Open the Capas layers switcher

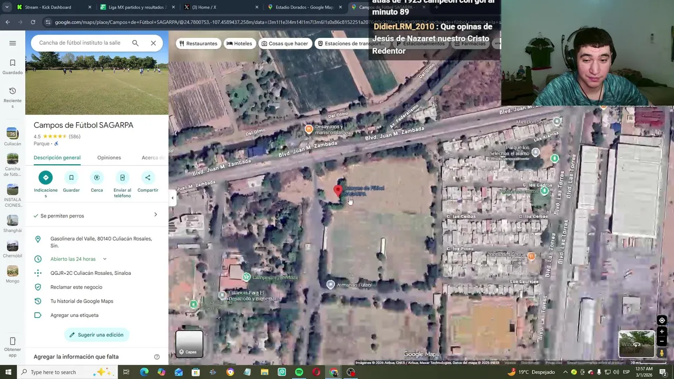189,343
